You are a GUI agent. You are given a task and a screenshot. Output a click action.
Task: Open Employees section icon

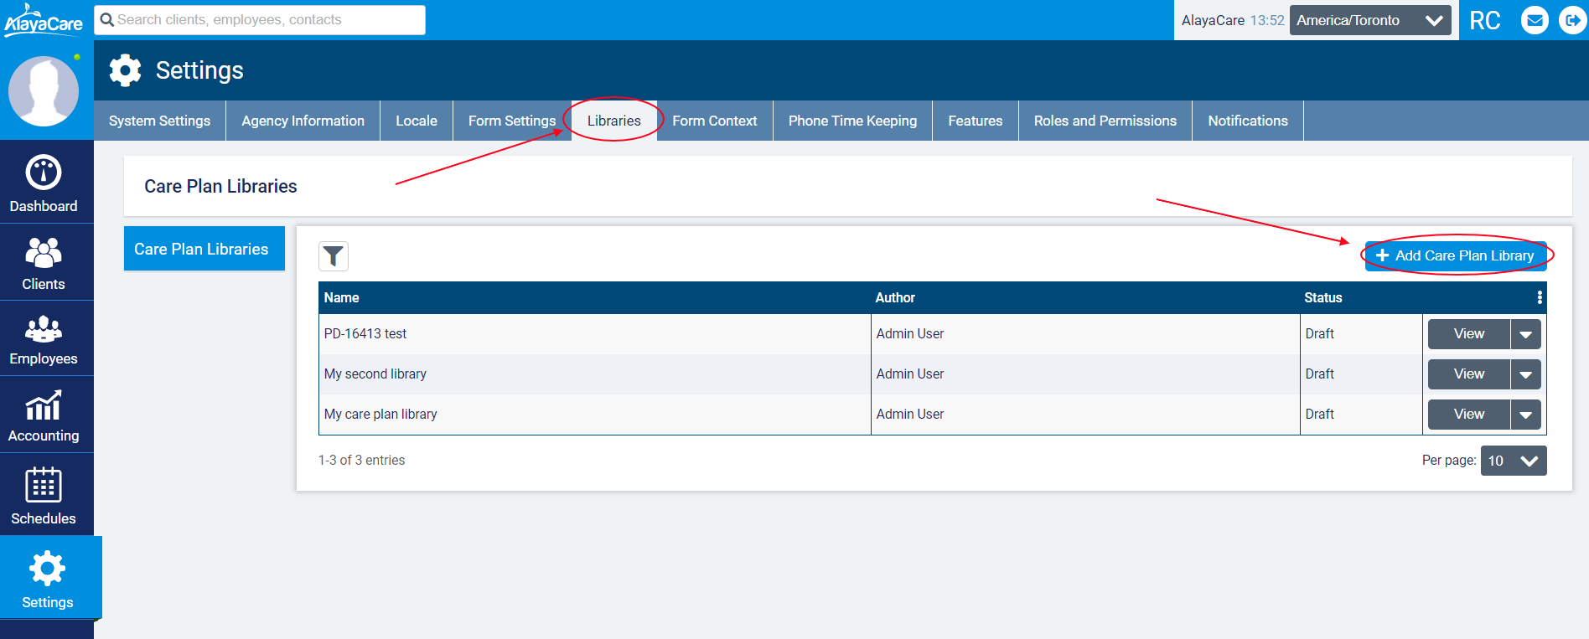click(x=44, y=329)
